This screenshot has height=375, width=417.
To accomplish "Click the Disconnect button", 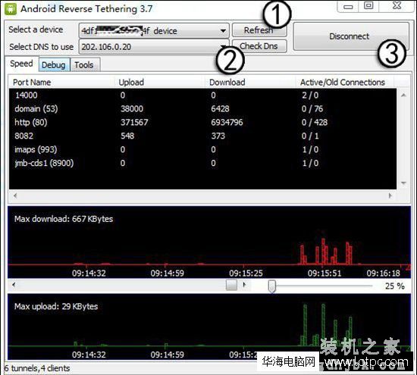I will tap(351, 36).
